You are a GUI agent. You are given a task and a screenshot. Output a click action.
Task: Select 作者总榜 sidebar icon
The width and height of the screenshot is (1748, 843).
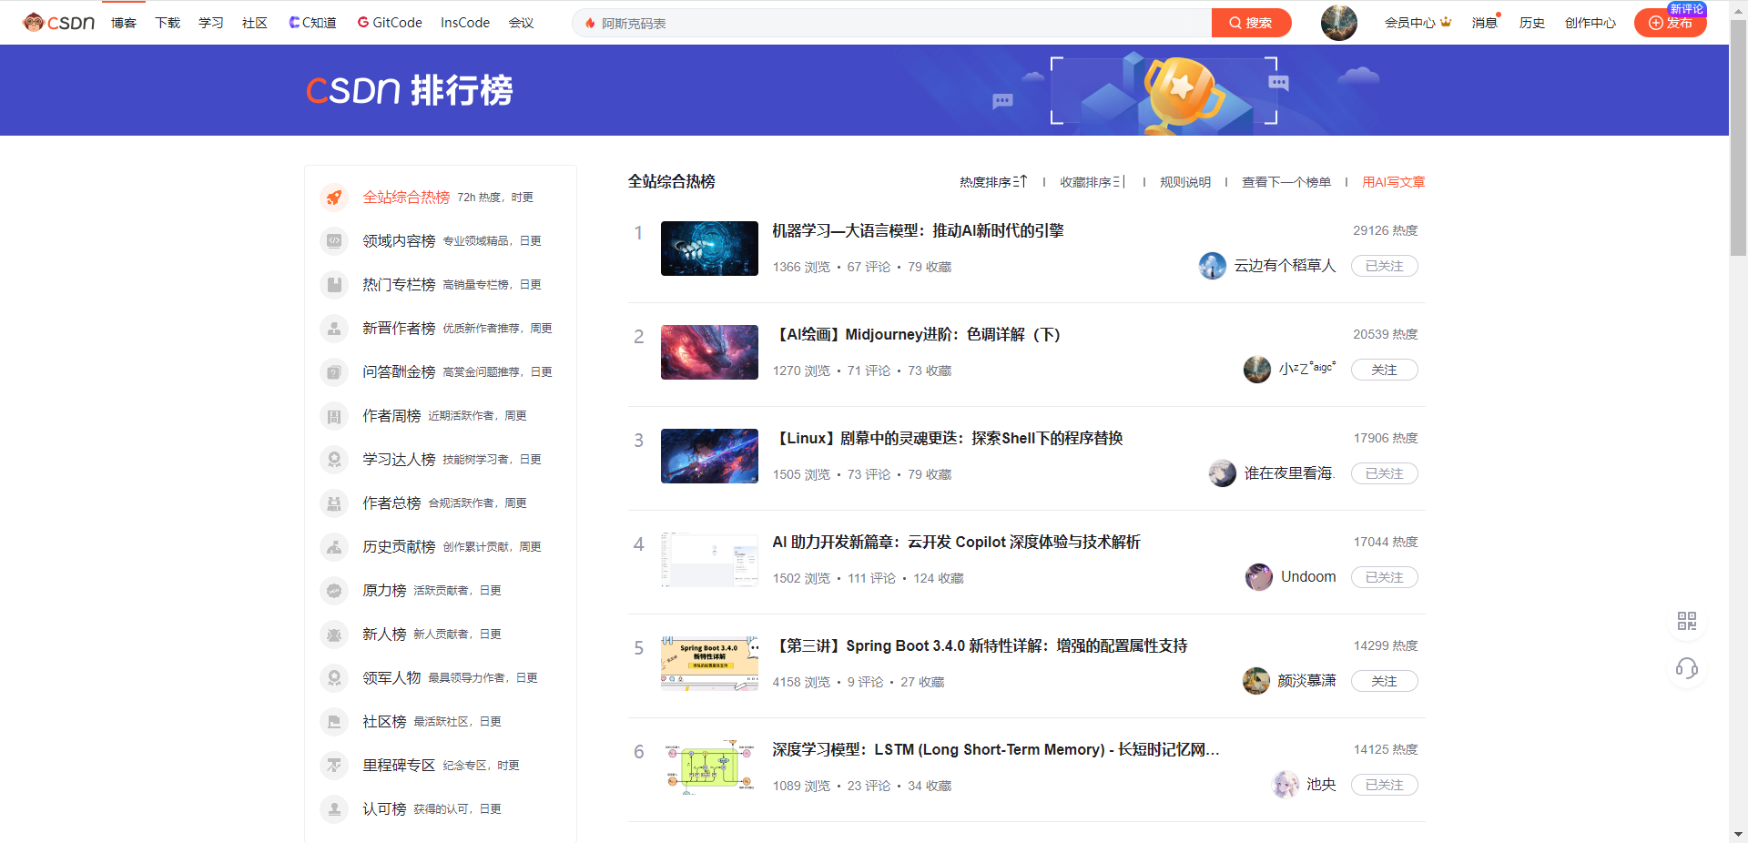point(334,503)
